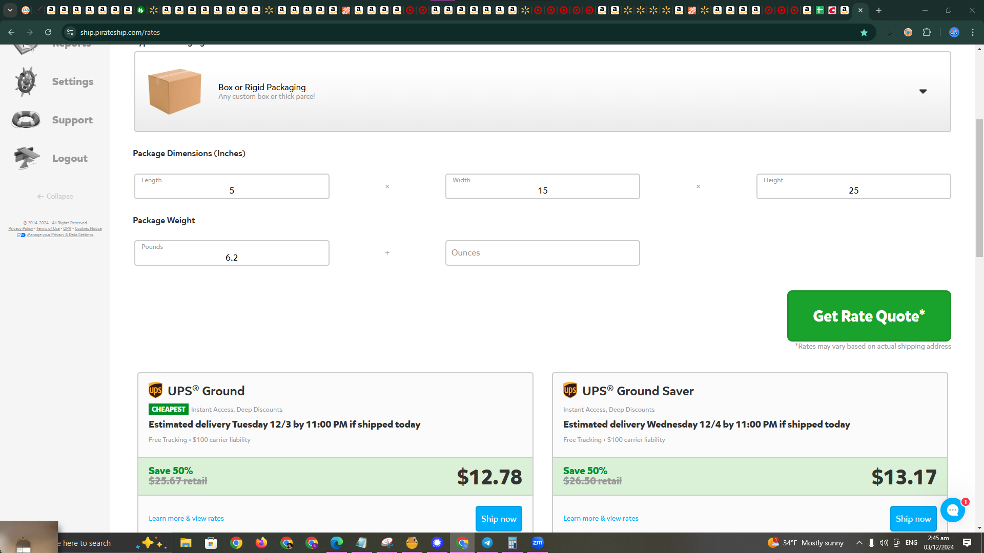Image resolution: width=984 pixels, height=553 pixels.
Task: Click the CHEAPEST badge on UPS Ground
Action: (x=168, y=409)
